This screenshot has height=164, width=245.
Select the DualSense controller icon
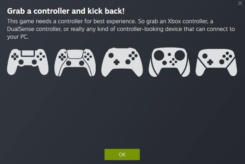(75, 63)
